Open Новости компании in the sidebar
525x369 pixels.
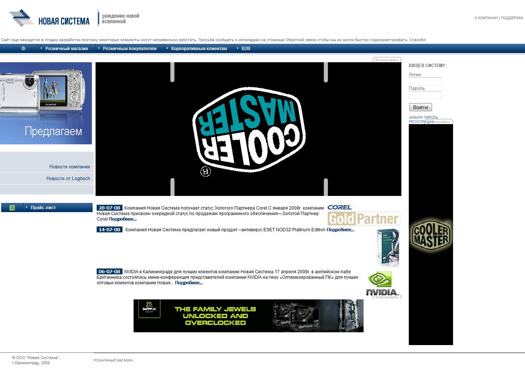click(x=70, y=167)
